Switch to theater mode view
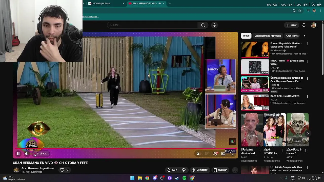Viewport: 324px width, 182px height. (x=223, y=154)
